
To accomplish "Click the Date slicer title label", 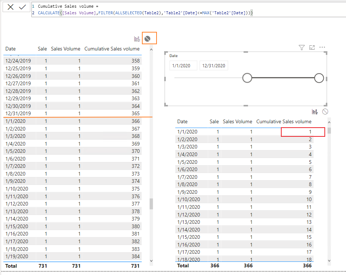I will coord(173,56).
